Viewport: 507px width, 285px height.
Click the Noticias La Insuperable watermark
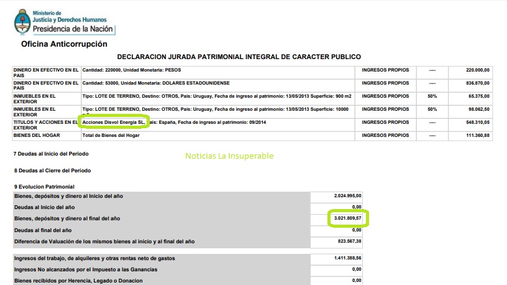229,156
